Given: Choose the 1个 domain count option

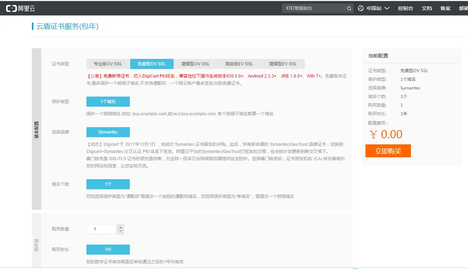Looking at the screenshot, I should click(x=108, y=184).
